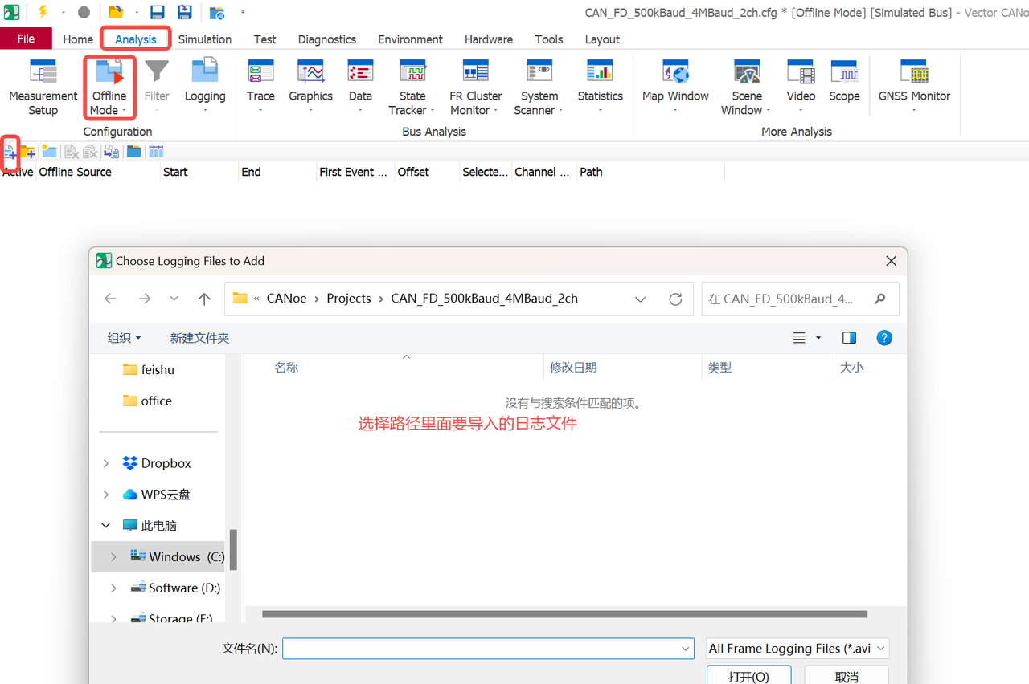This screenshot has width=1029, height=684.
Task: Click the add folder icon with plus
Action: (28, 152)
